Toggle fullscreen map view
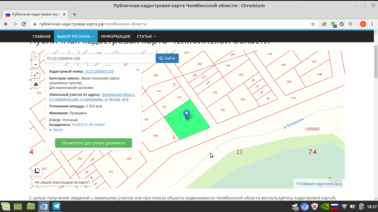The height and width of the screenshot is (212, 378). [x=36, y=74]
